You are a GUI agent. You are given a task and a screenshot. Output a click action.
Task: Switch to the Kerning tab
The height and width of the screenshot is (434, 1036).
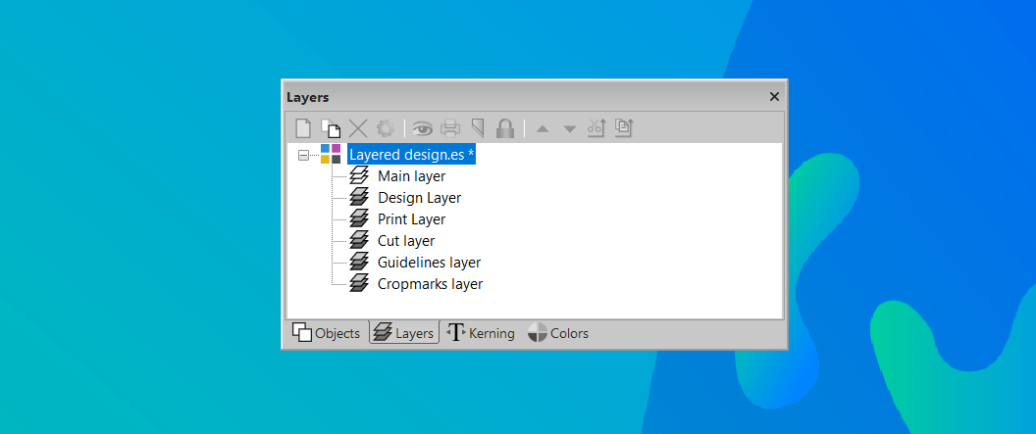point(481,333)
